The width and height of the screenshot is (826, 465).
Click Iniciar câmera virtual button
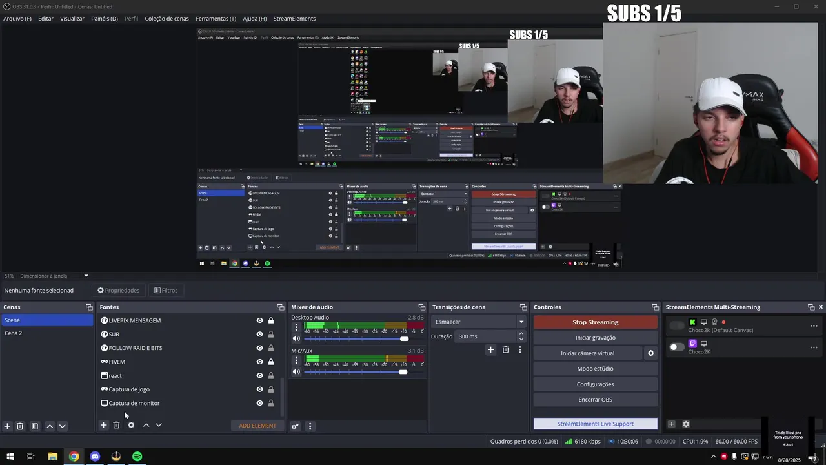pyautogui.click(x=587, y=353)
